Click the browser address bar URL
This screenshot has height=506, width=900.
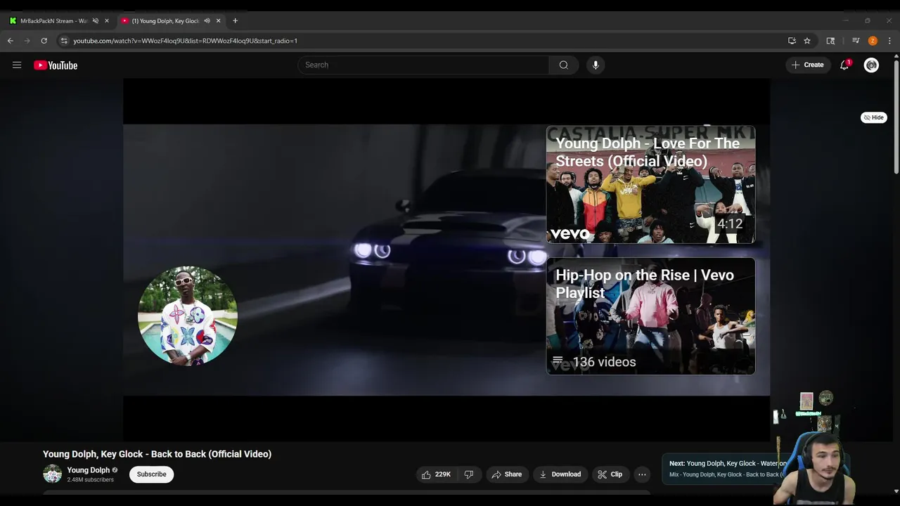pyautogui.click(x=185, y=41)
